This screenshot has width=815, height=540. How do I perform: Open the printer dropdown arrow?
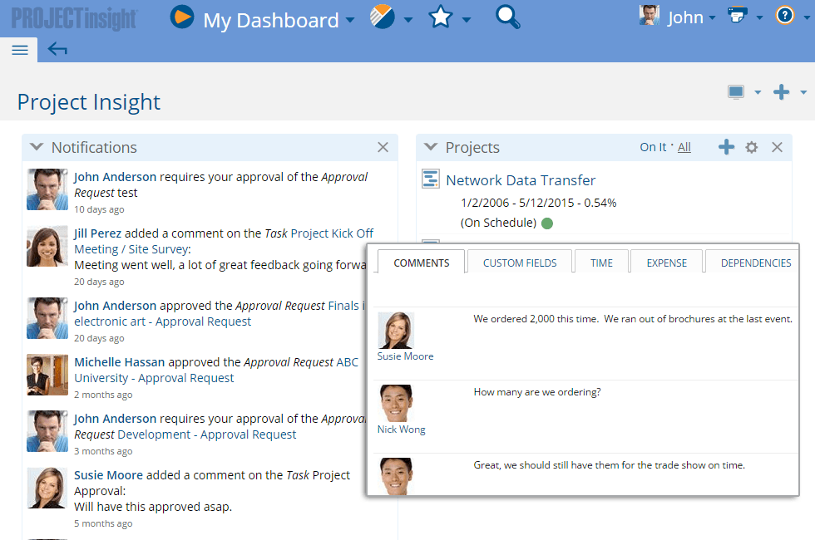click(x=759, y=17)
